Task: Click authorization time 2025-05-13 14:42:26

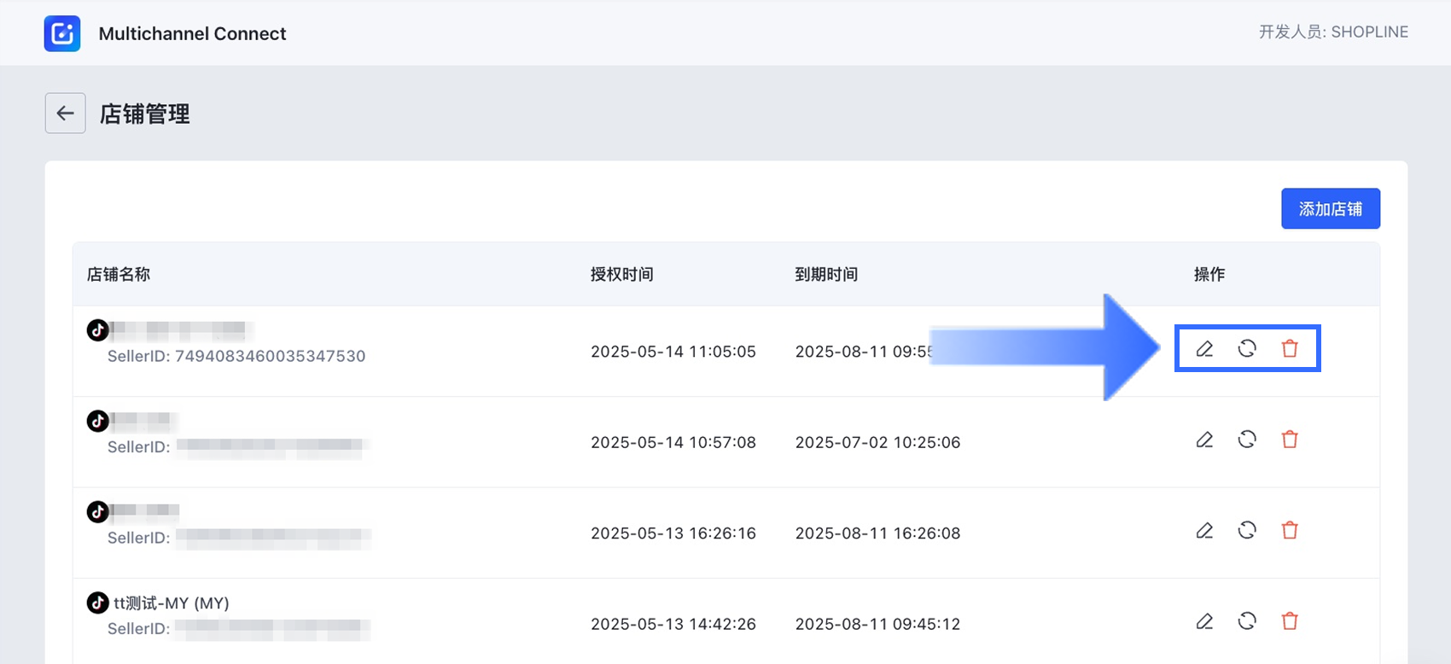Action: coord(673,624)
